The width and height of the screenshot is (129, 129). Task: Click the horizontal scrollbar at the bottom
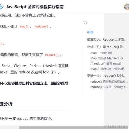point(74,127)
